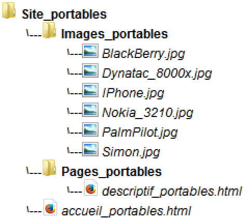Image resolution: width=247 pixels, height=219 pixels.
Task: Select the Site_portables folder name
Action: 64,14
